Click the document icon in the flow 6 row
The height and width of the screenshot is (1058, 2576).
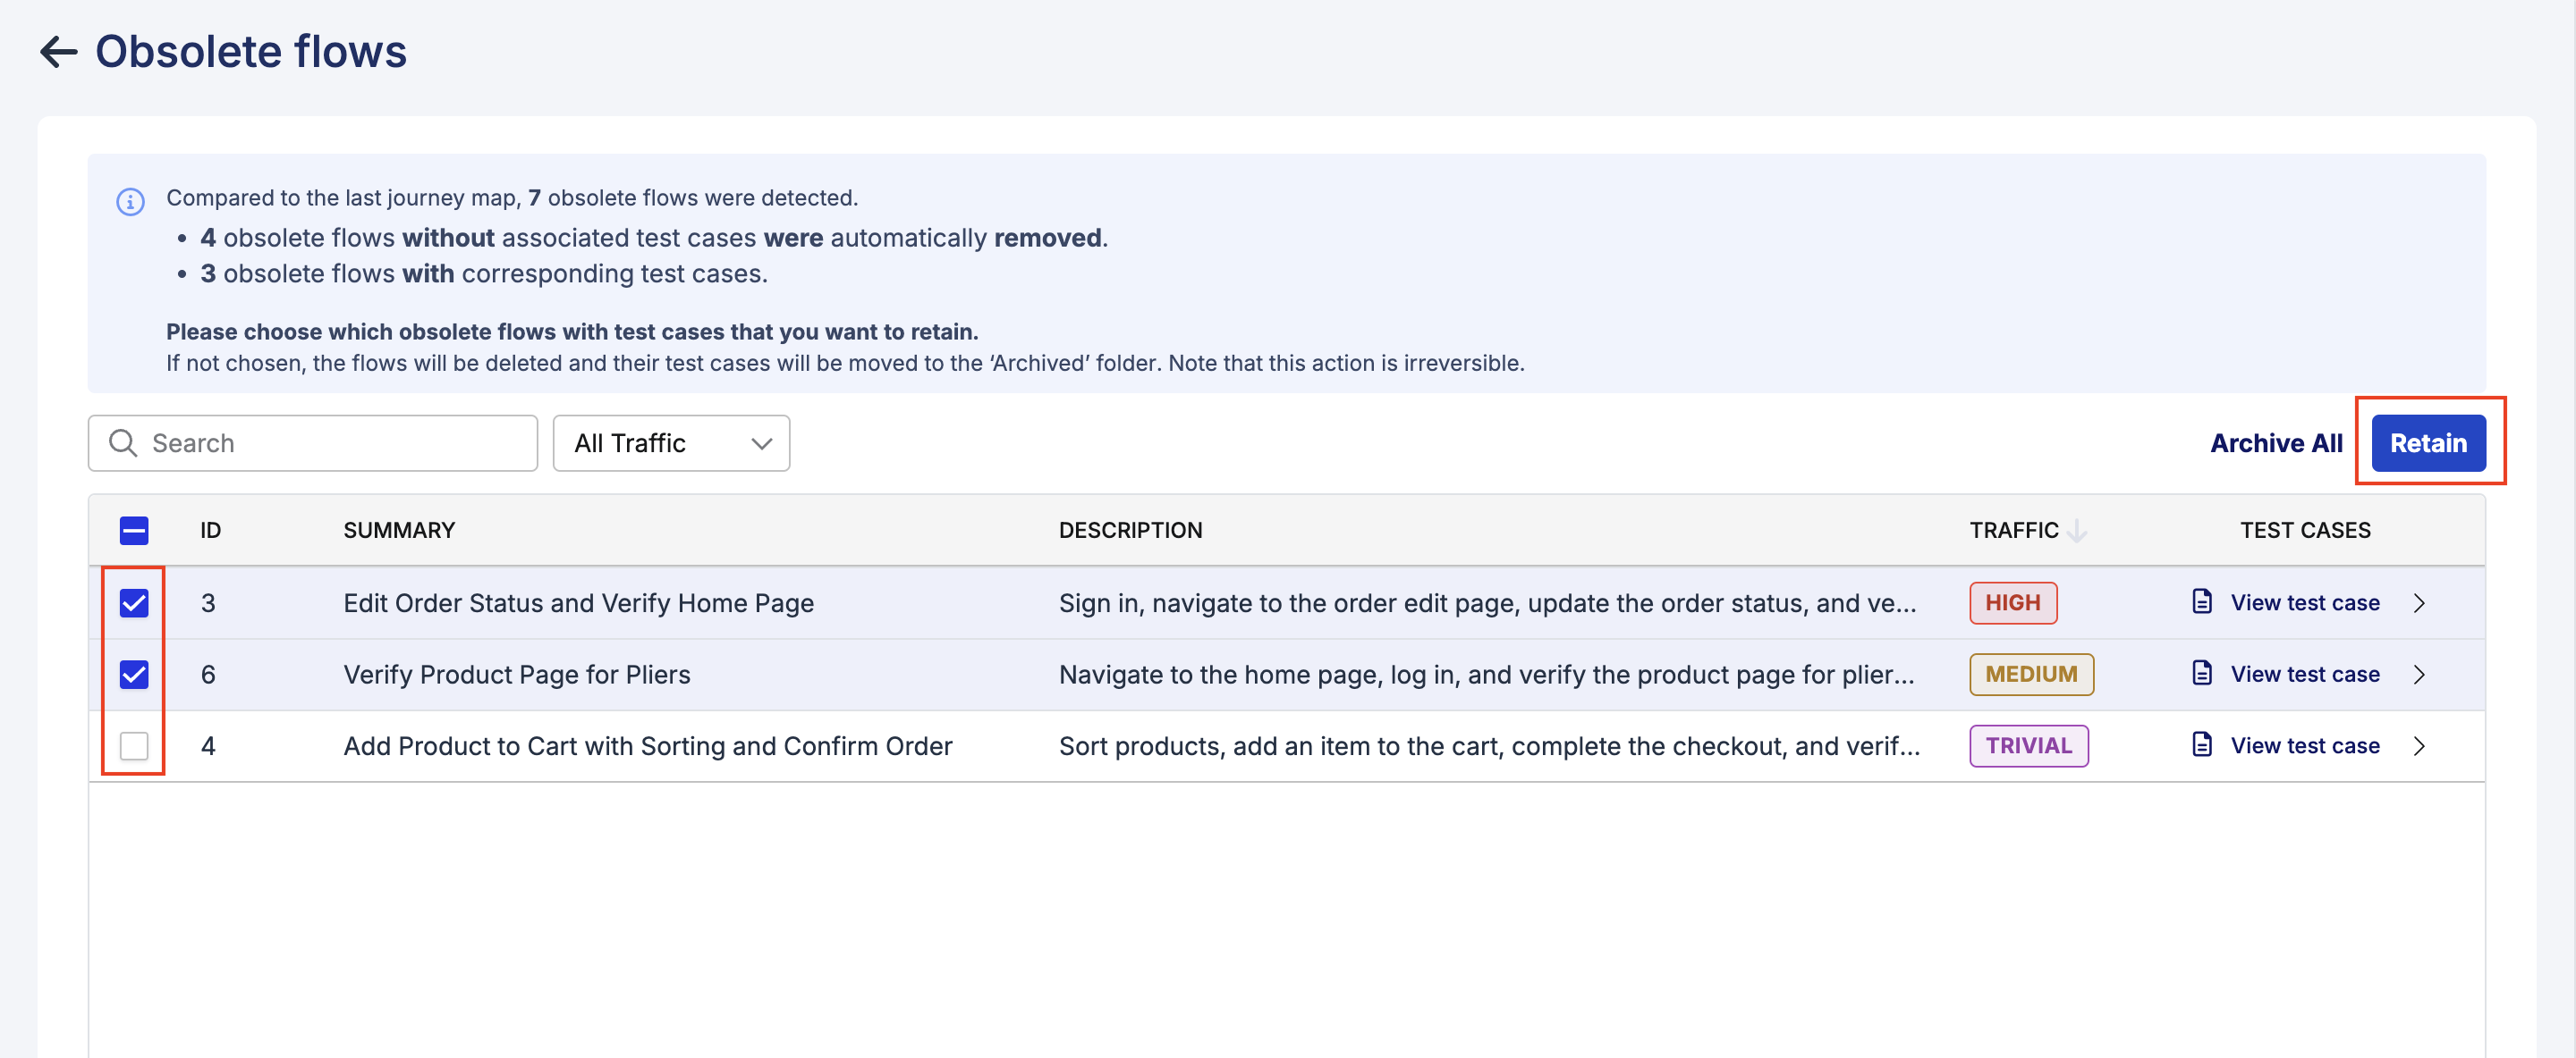tap(2201, 674)
